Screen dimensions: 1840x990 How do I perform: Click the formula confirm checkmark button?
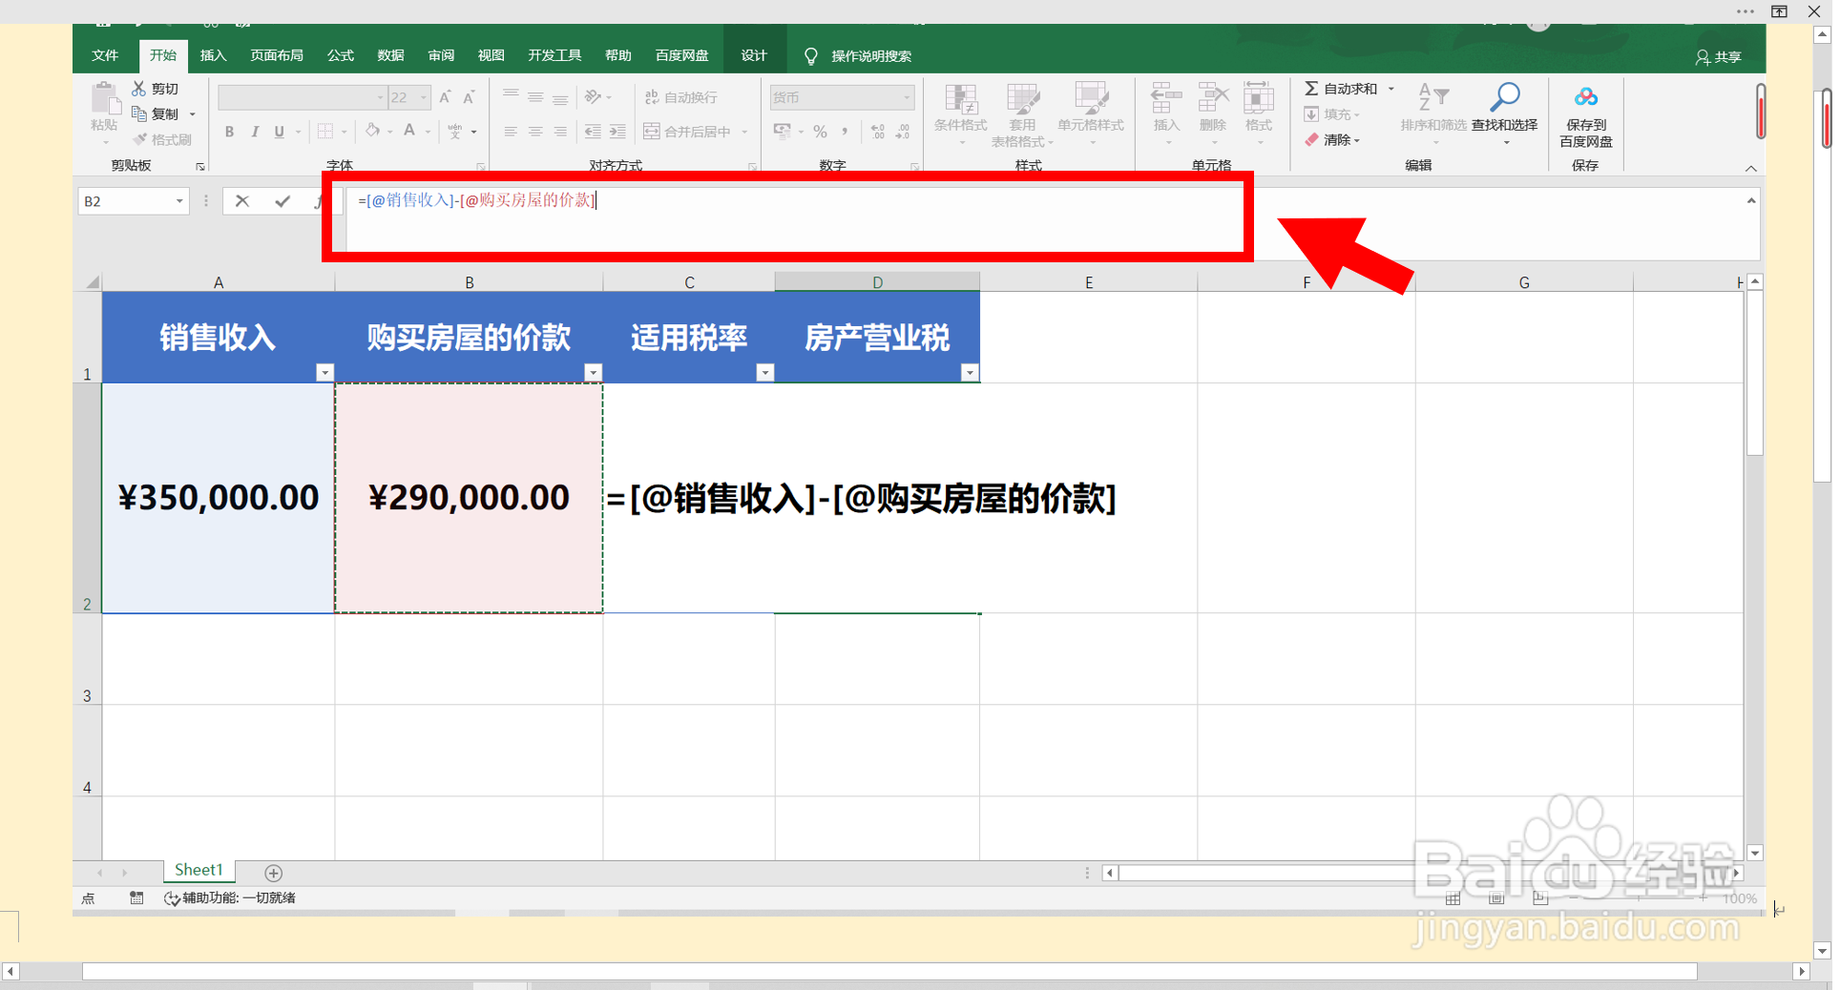[282, 201]
